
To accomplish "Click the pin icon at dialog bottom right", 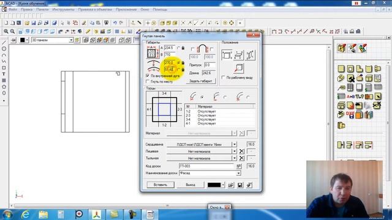I will pos(249,185).
